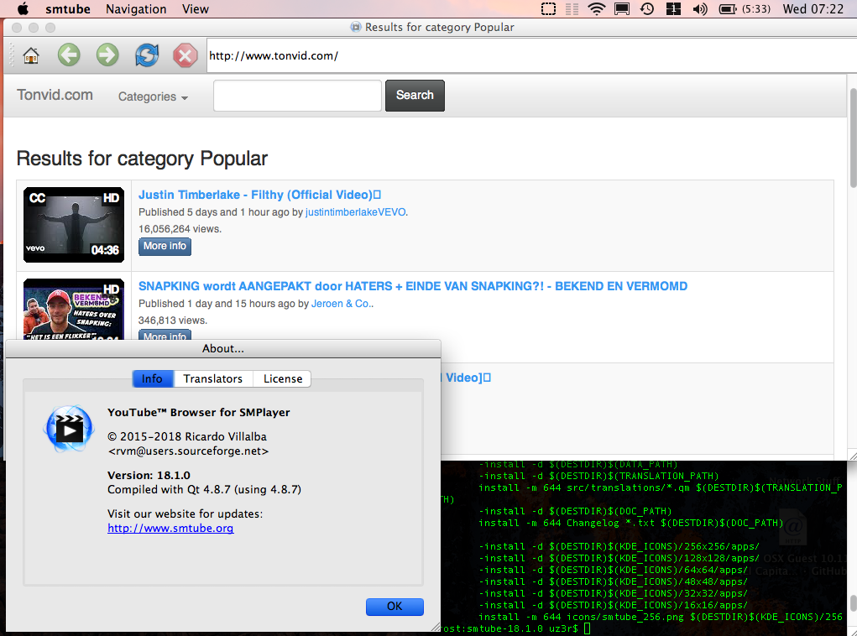The image size is (857, 636).
Task: Stop loading with red X icon
Action: [x=186, y=55]
